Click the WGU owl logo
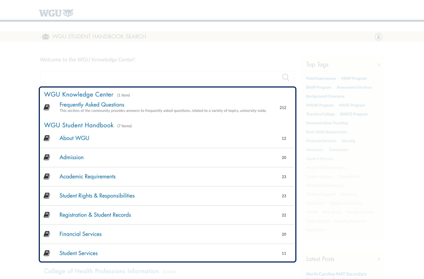This screenshot has height=279, width=424. click(56, 13)
